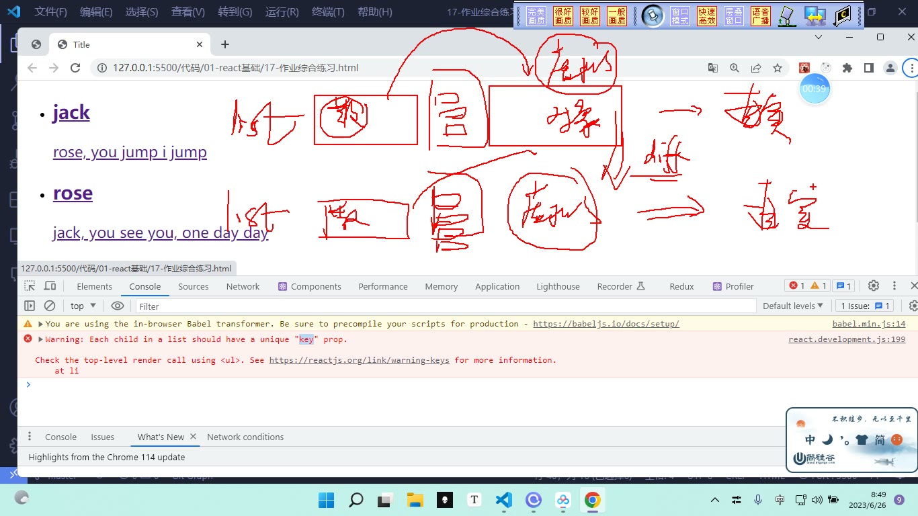Image resolution: width=918 pixels, height=516 pixels.
Task: Close the What's New drawer tab
Action: point(193,437)
